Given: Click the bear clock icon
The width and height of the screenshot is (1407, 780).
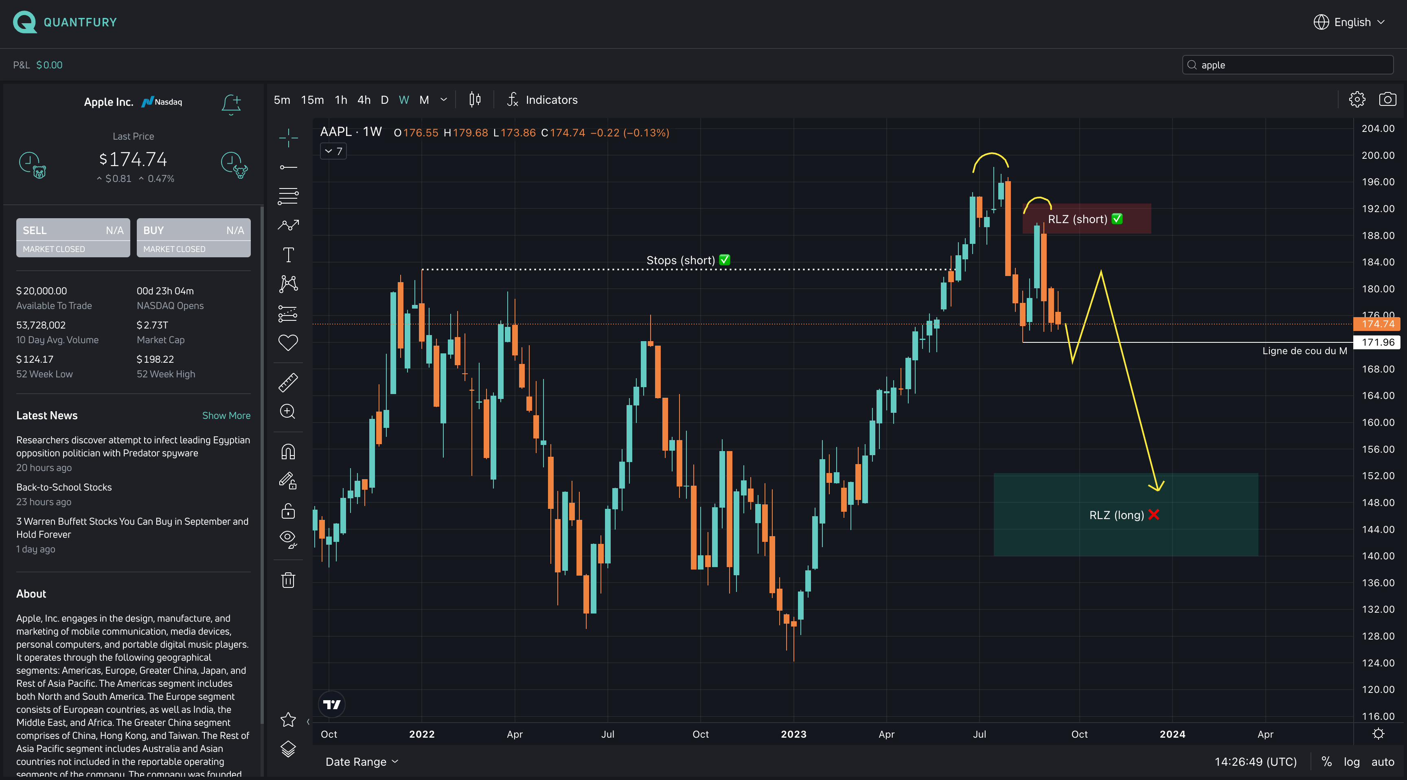Looking at the screenshot, I should pyautogui.click(x=33, y=165).
